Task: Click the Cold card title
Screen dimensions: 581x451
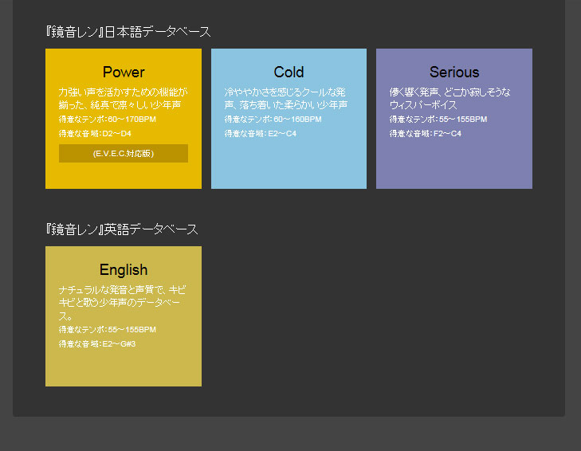Action: [x=289, y=72]
